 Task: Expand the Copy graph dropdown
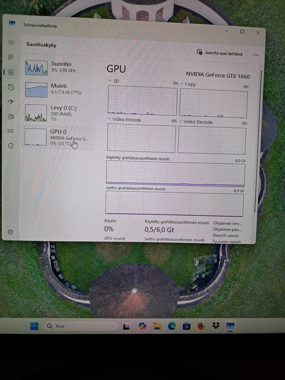click(182, 84)
